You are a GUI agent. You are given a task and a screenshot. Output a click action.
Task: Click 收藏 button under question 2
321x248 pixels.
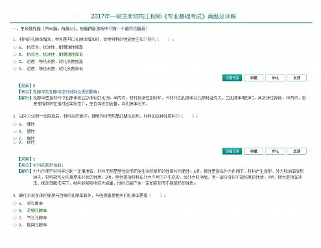click(x=254, y=151)
